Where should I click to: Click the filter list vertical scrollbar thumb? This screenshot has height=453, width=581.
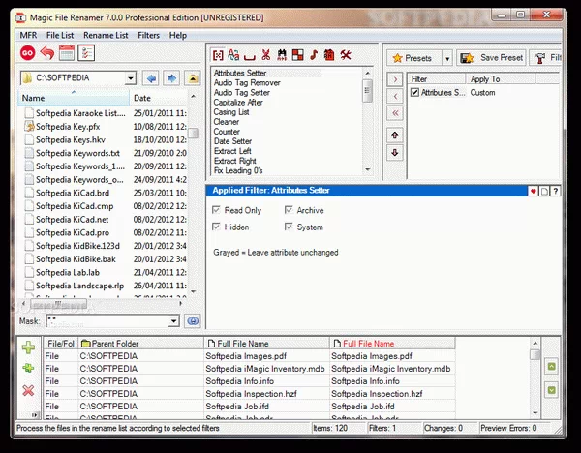367,90
